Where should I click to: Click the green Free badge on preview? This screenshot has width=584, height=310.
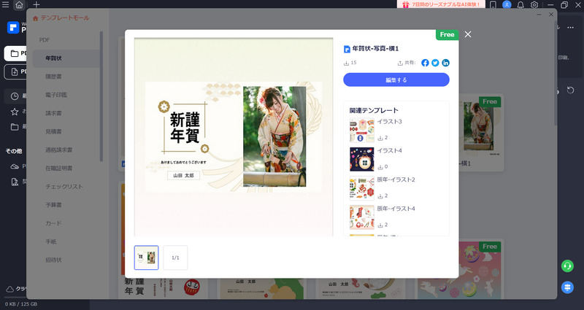pyautogui.click(x=447, y=34)
